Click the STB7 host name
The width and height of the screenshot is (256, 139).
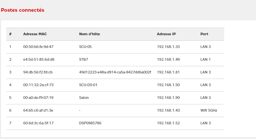[x=84, y=59]
